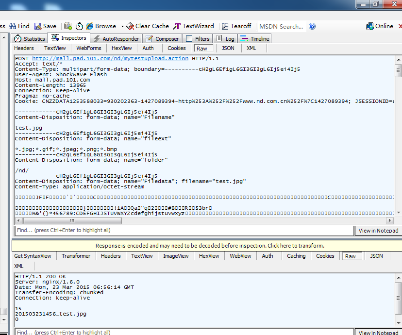Switch to the Timeline tab

[254, 39]
